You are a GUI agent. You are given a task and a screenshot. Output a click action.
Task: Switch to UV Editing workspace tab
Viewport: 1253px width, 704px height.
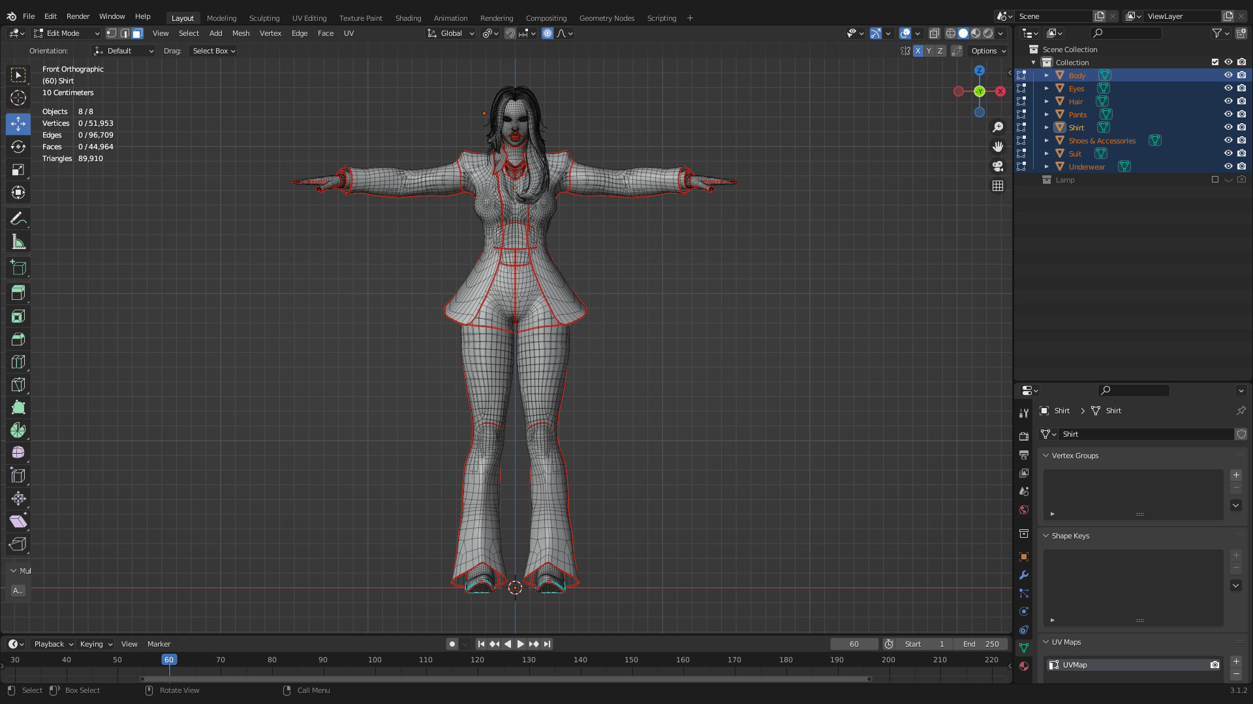click(x=309, y=18)
